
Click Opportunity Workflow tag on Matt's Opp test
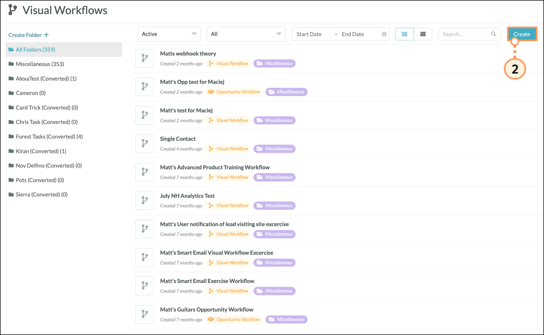[x=234, y=92]
